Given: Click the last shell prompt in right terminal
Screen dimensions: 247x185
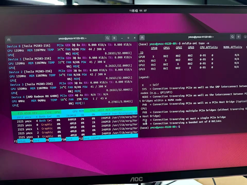Looking at the screenshot, I should pos(160,127).
